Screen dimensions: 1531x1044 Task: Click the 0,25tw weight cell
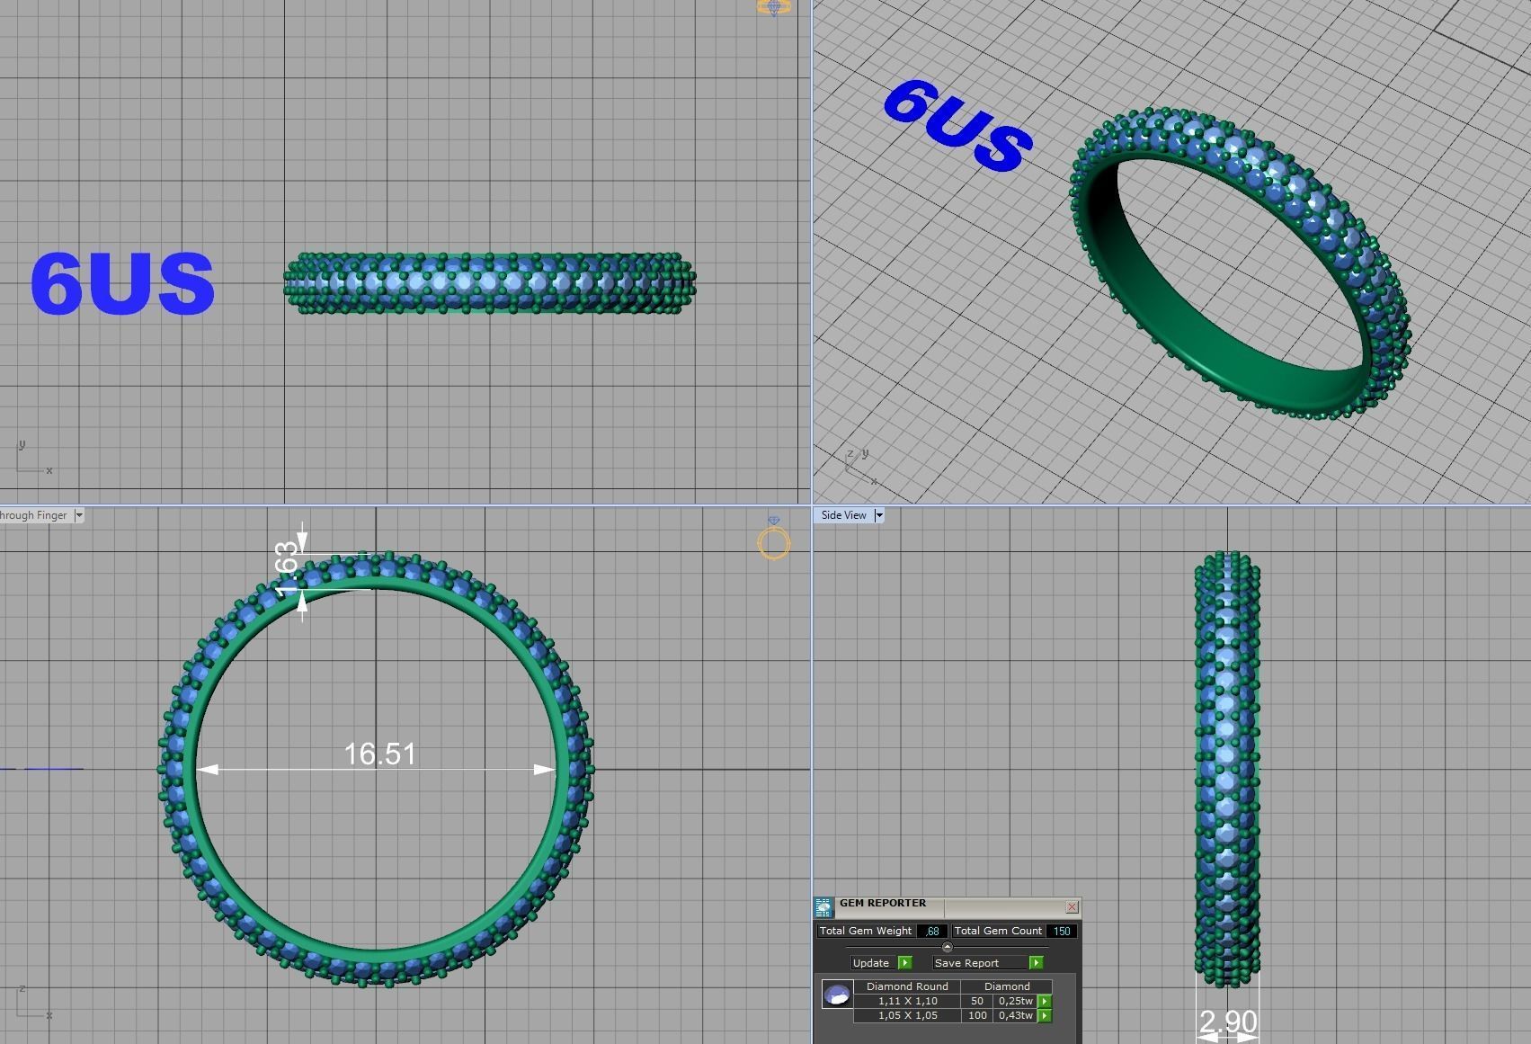[1016, 1001]
